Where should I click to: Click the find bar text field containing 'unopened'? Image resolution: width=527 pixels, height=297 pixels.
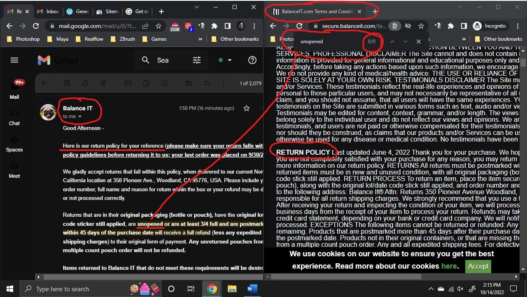tap(329, 42)
